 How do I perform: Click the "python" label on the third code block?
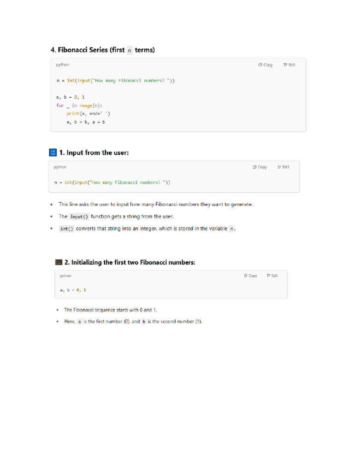pos(65,276)
